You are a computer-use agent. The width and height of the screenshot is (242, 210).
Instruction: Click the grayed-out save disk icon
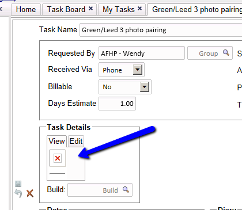[18, 184]
